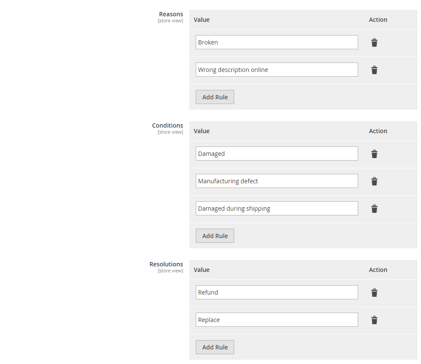Focus the first "Damaged" condition input
Screen dimensions: 421x364
277,154
